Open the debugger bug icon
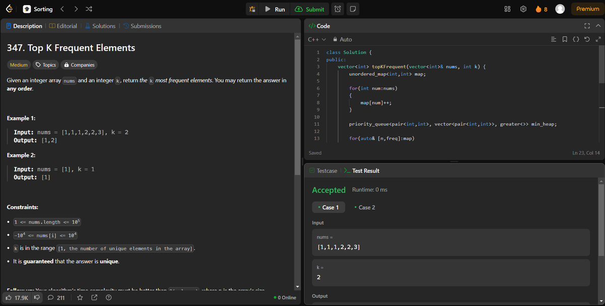 [x=253, y=9]
